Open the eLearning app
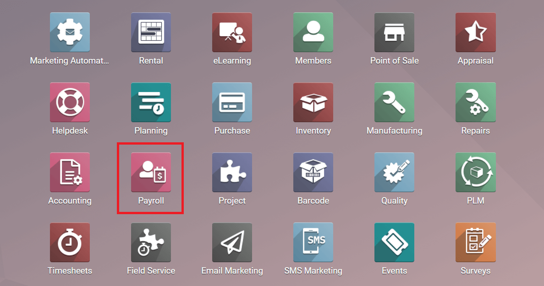This screenshot has width=544, height=286. coord(232,32)
